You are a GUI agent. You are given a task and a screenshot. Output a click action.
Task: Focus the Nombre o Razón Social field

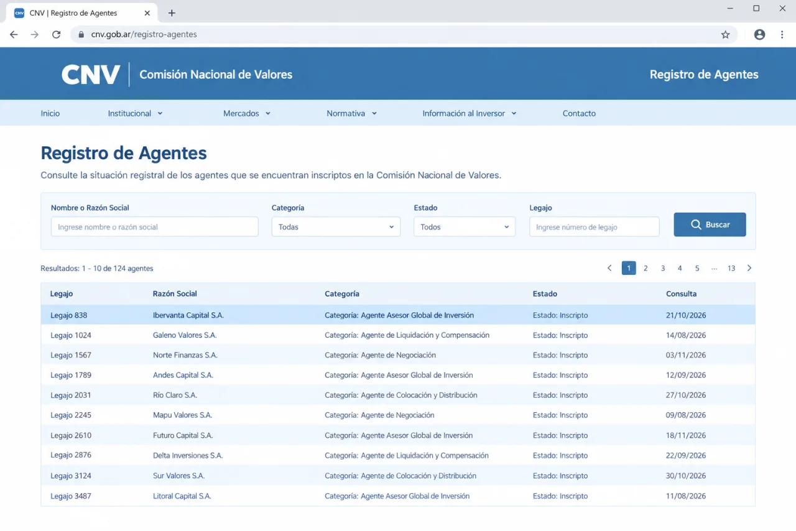pos(154,227)
